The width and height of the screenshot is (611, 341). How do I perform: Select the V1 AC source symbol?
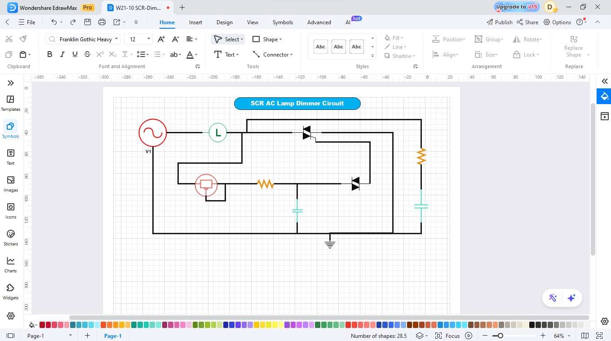pos(153,133)
